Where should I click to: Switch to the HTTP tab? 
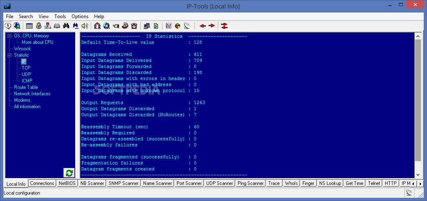[390, 183]
